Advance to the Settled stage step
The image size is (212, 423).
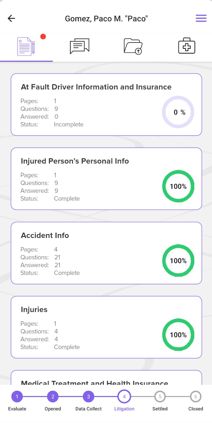[x=160, y=396]
